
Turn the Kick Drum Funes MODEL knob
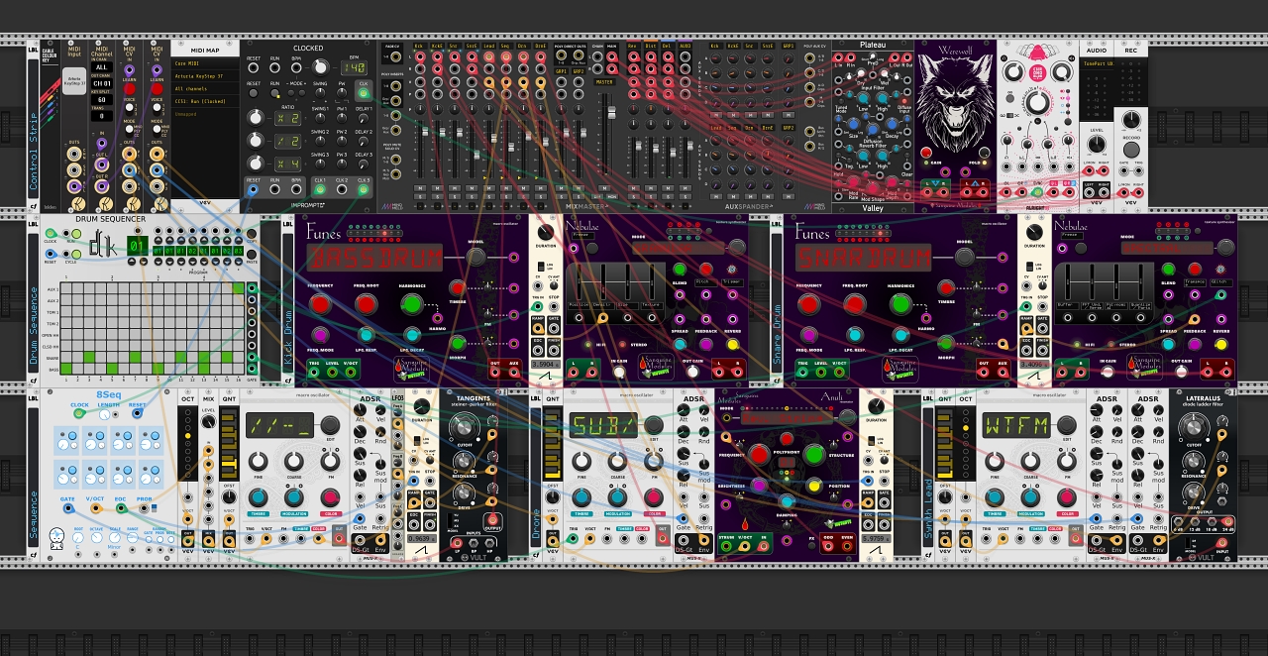(x=476, y=257)
